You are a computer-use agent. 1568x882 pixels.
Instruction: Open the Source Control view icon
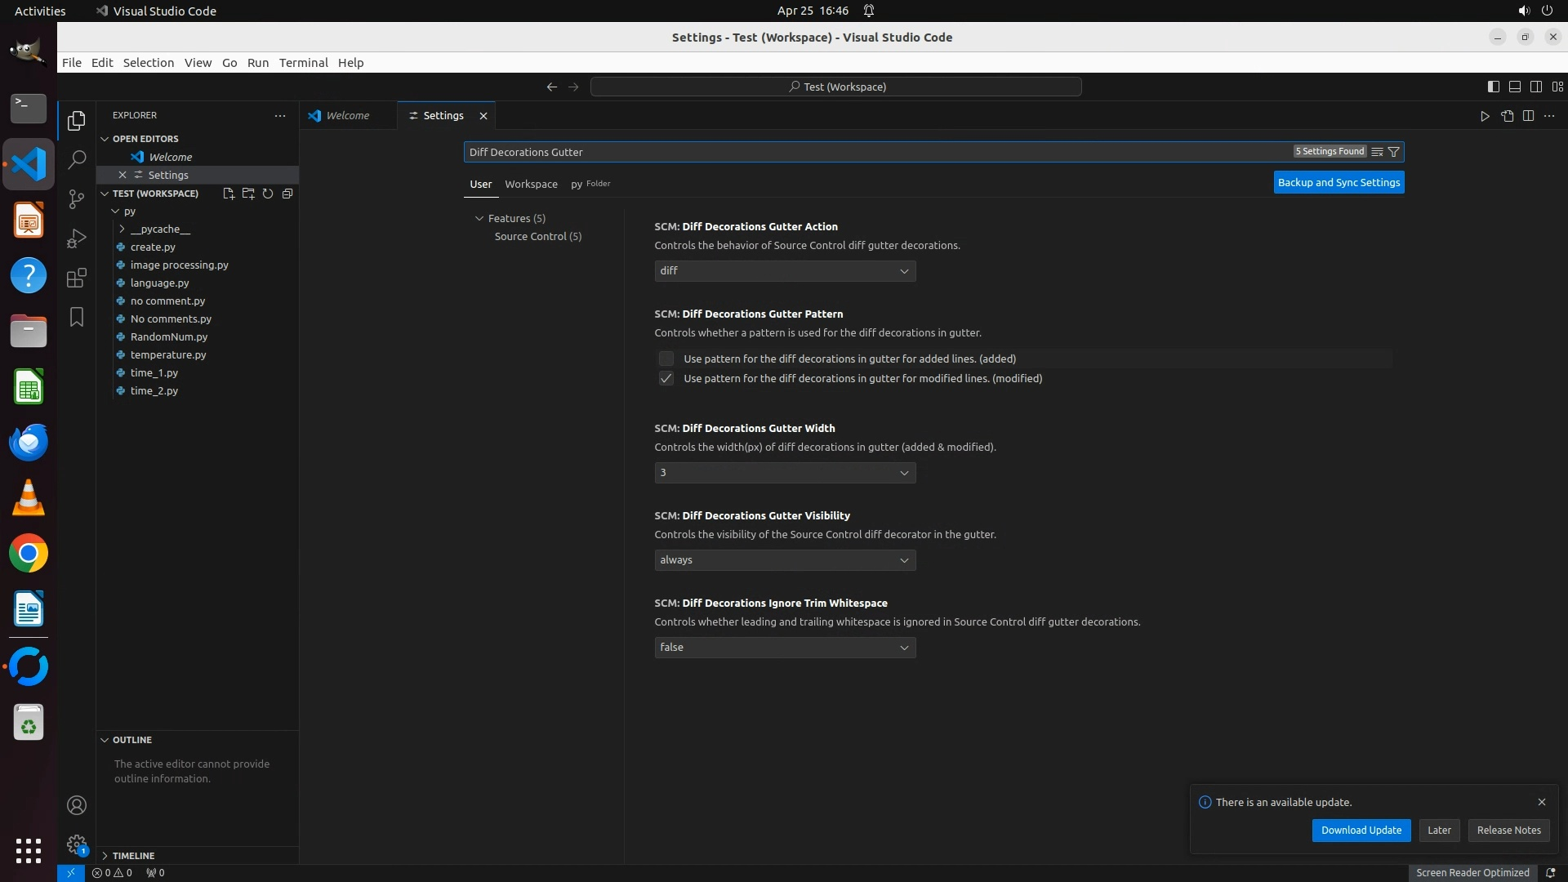77,199
